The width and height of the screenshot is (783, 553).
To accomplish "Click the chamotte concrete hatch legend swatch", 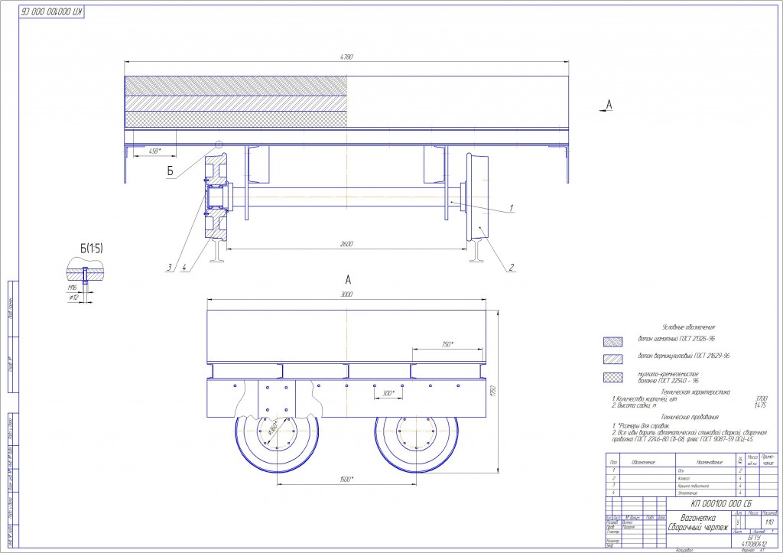I will click(612, 342).
